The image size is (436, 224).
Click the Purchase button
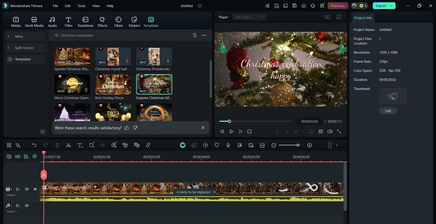pos(338,6)
